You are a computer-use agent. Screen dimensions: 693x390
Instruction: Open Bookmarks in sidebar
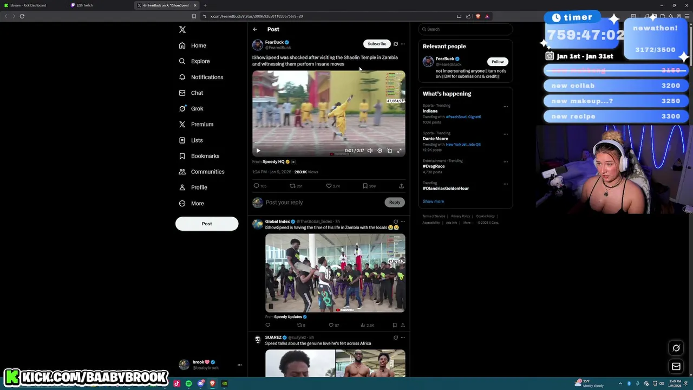[x=199, y=156]
